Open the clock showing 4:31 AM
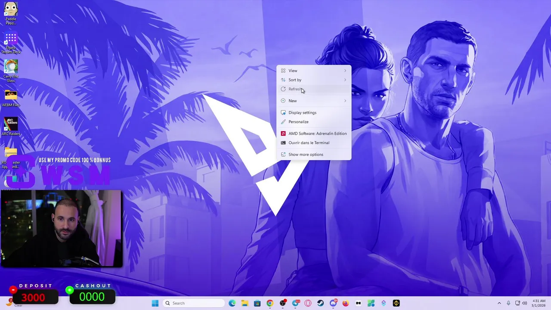This screenshot has width=551, height=310. [539, 303]
